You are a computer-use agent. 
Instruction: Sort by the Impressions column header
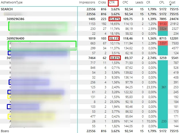(x=87, y=2)
